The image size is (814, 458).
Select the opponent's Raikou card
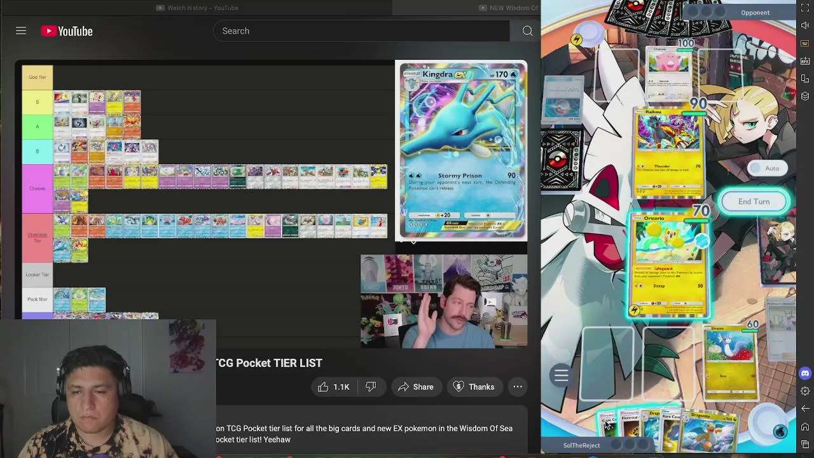point(668,152)
